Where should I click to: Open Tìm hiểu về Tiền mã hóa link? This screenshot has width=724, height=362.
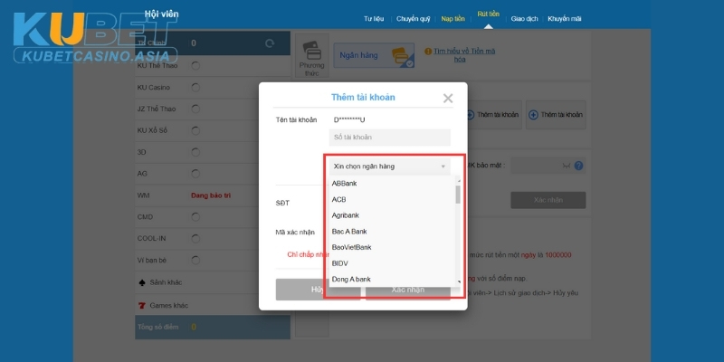pos(464,55)
